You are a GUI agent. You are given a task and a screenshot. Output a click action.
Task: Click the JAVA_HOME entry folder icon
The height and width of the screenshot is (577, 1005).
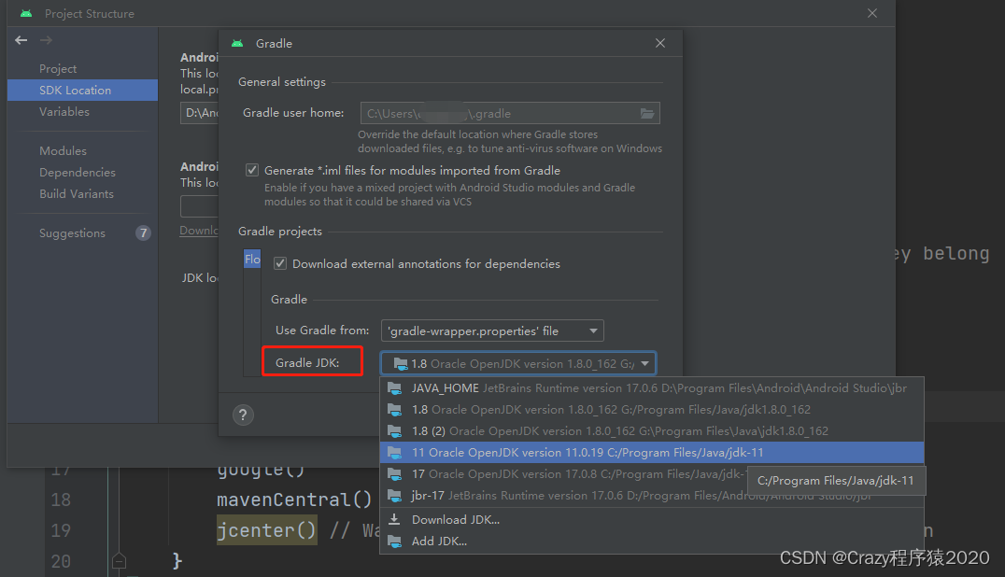(395, 388)
